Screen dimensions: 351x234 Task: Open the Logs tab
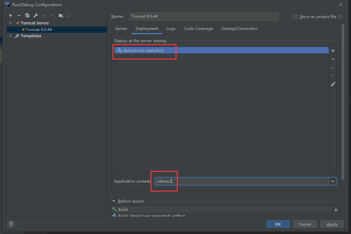[x=171, y=29]
